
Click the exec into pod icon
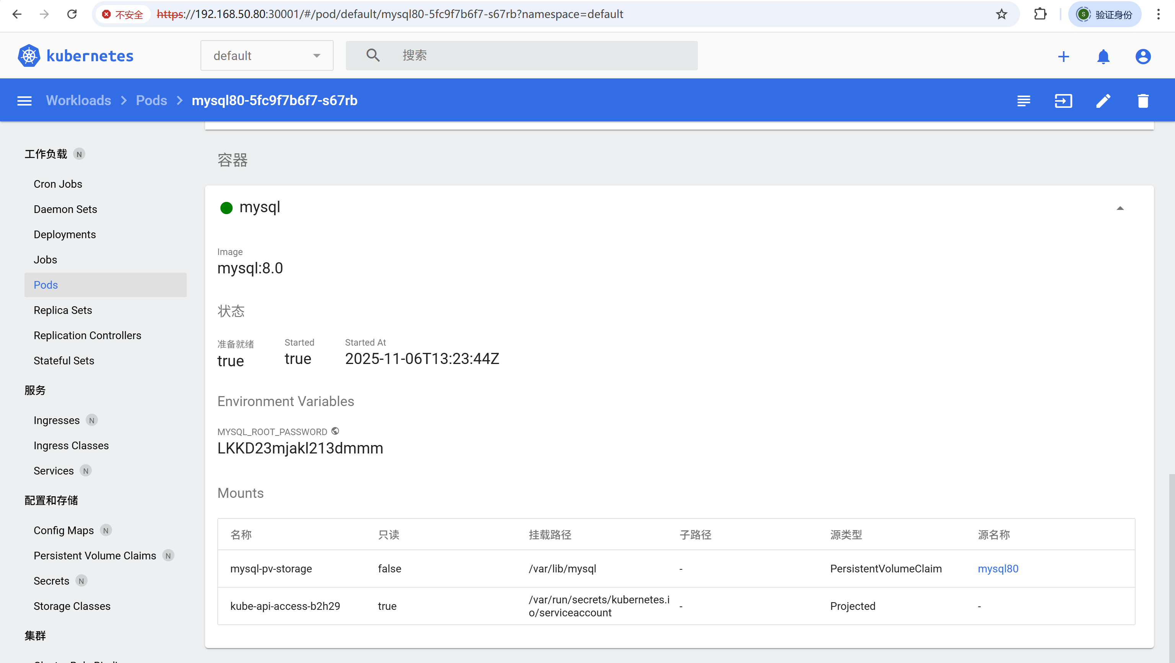pyautogui.click(x=1063, y=101)
